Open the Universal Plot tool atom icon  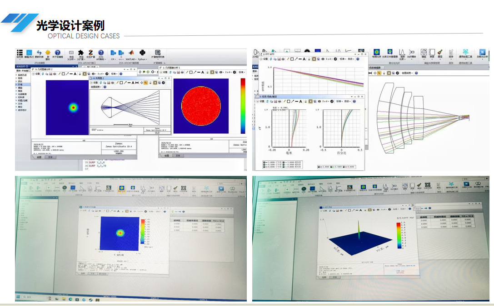point(465,52)
